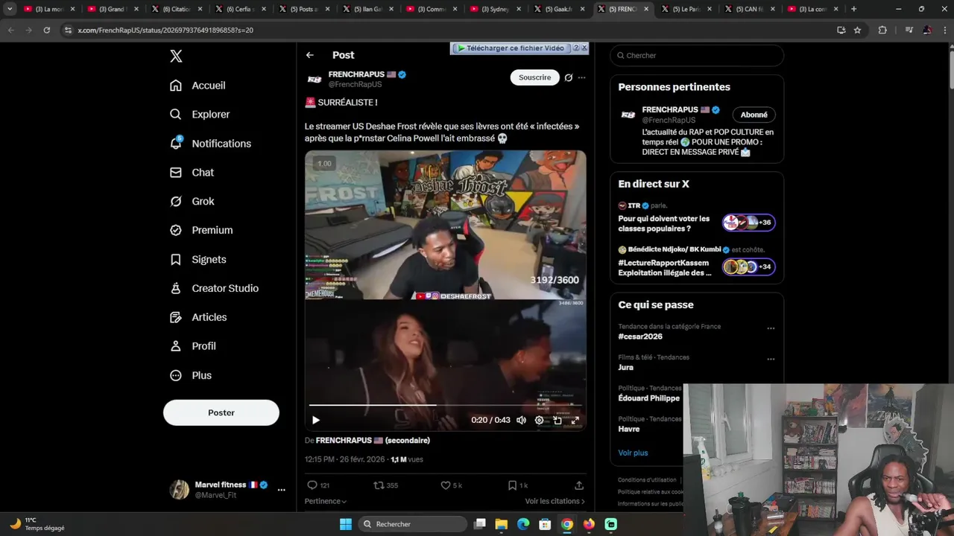
Task: Go back with Post arrow
Action: (x=309, y=55)
